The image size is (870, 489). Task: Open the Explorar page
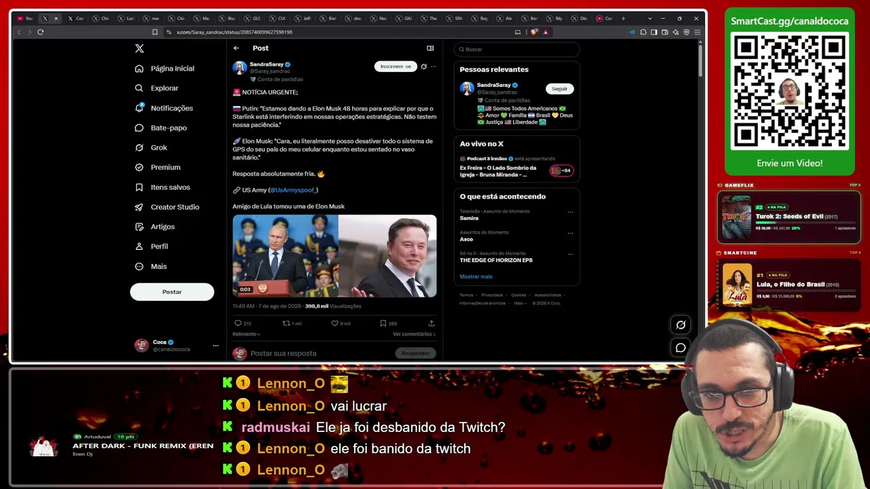[157, 88]
